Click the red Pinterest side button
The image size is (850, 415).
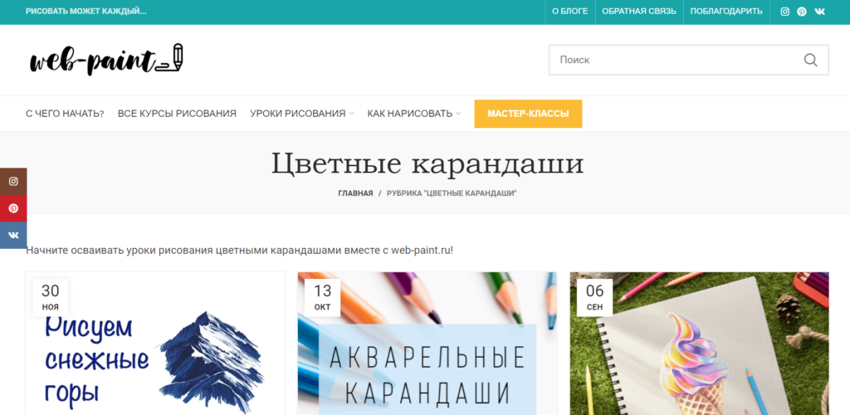click(x=13, y=208)
